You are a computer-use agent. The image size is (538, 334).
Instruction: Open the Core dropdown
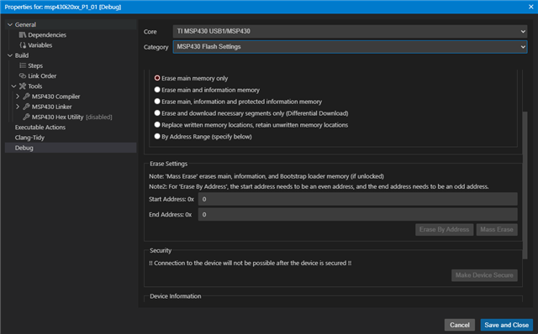[350, 31]
